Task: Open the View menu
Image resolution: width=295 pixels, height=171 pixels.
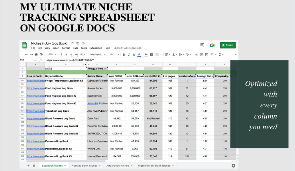Action: [x=47, y=48]
